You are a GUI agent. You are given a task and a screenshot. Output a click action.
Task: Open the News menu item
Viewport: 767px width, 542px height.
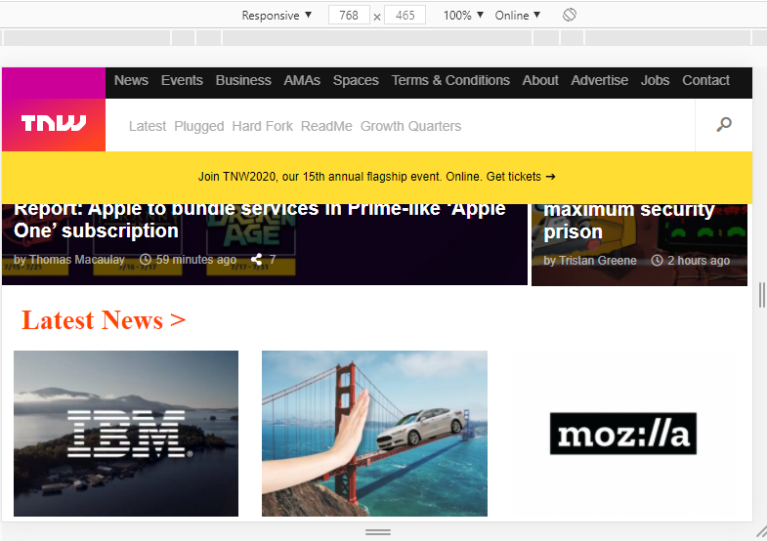point(131,80)
